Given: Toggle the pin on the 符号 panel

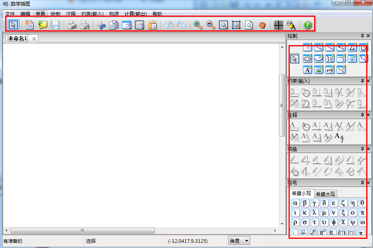Looking at the screenshot, I should 362,183.
